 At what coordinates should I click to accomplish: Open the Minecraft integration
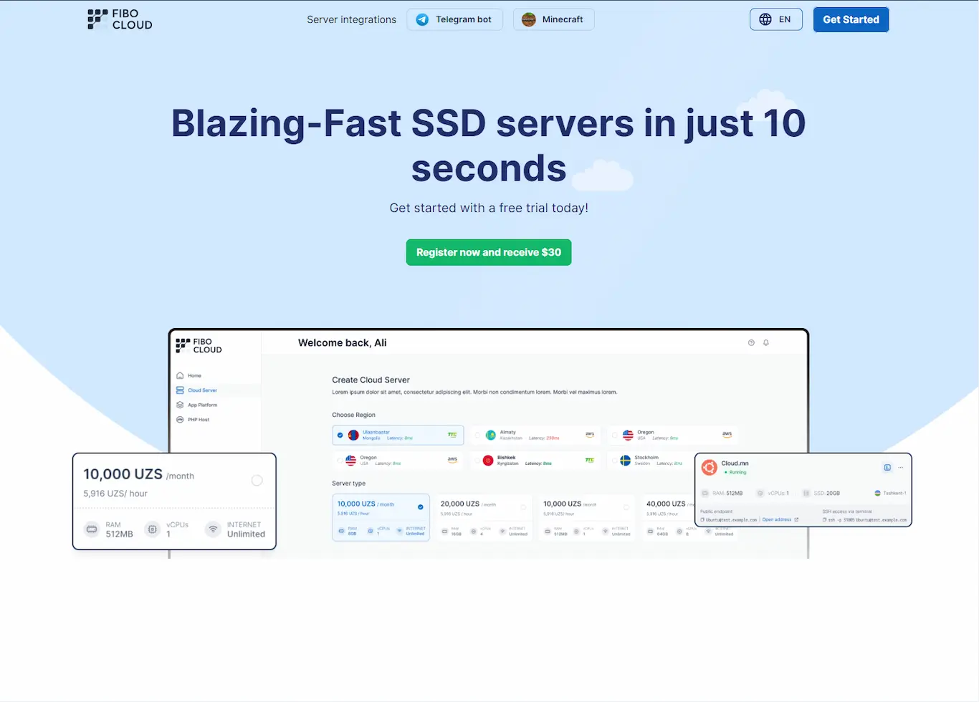pyautogui.click(x=553, y=19)
